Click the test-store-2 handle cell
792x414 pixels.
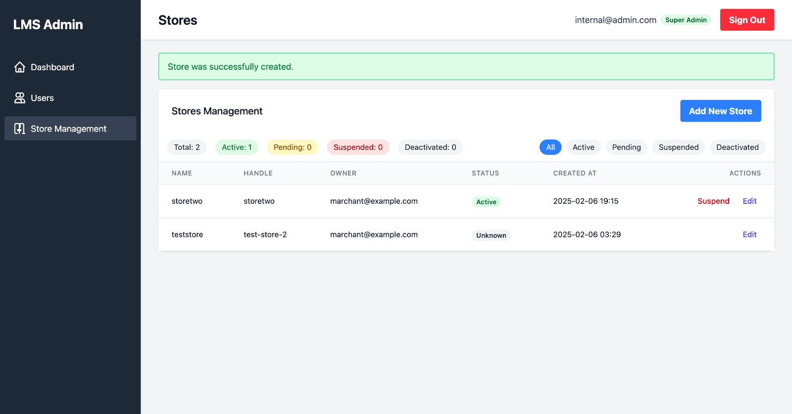tap(265, 234)
